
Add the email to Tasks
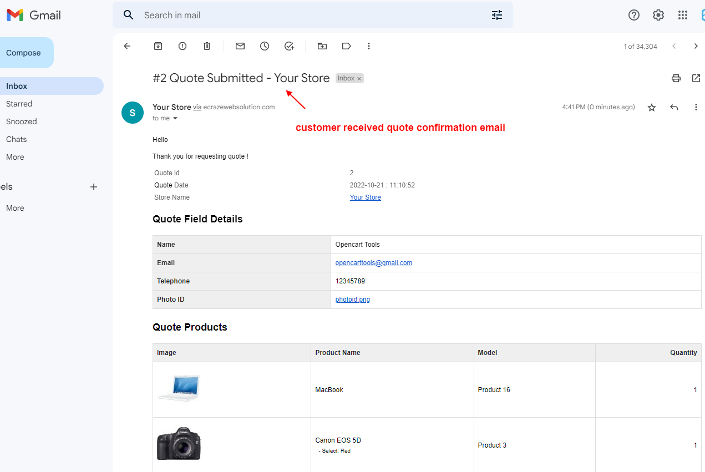(x=289, y=46)
